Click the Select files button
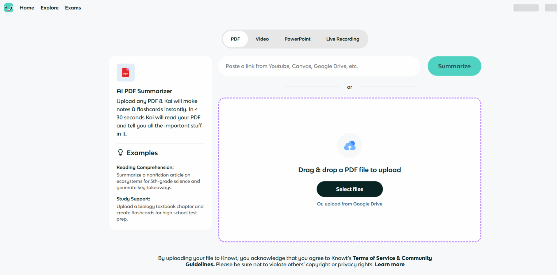The height and width of the screenshot is (275, 557). pyautogui.click(x=349, y=189)
